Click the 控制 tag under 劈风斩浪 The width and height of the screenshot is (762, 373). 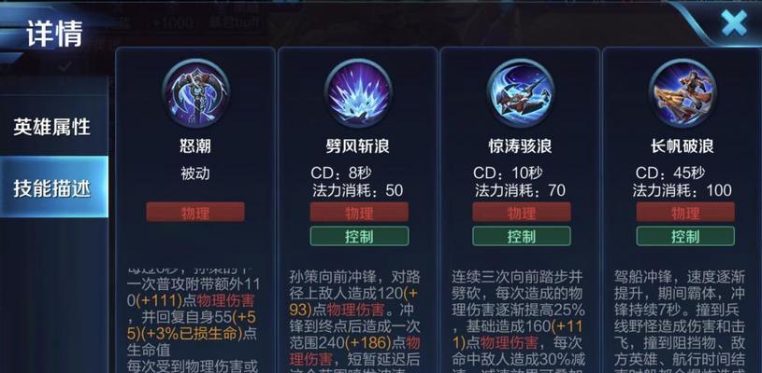pos(359,236)
